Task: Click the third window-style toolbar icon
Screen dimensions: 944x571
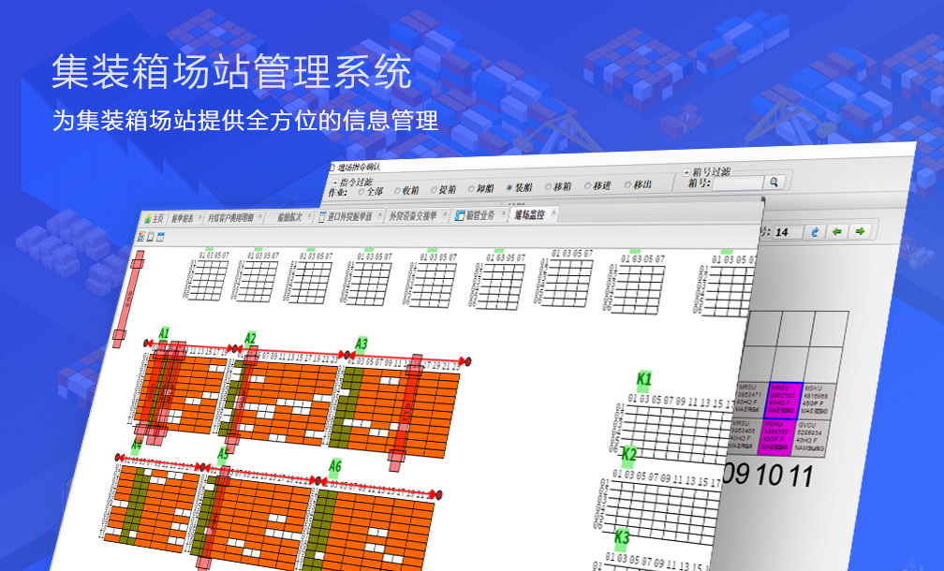Action: pos(160,238)
